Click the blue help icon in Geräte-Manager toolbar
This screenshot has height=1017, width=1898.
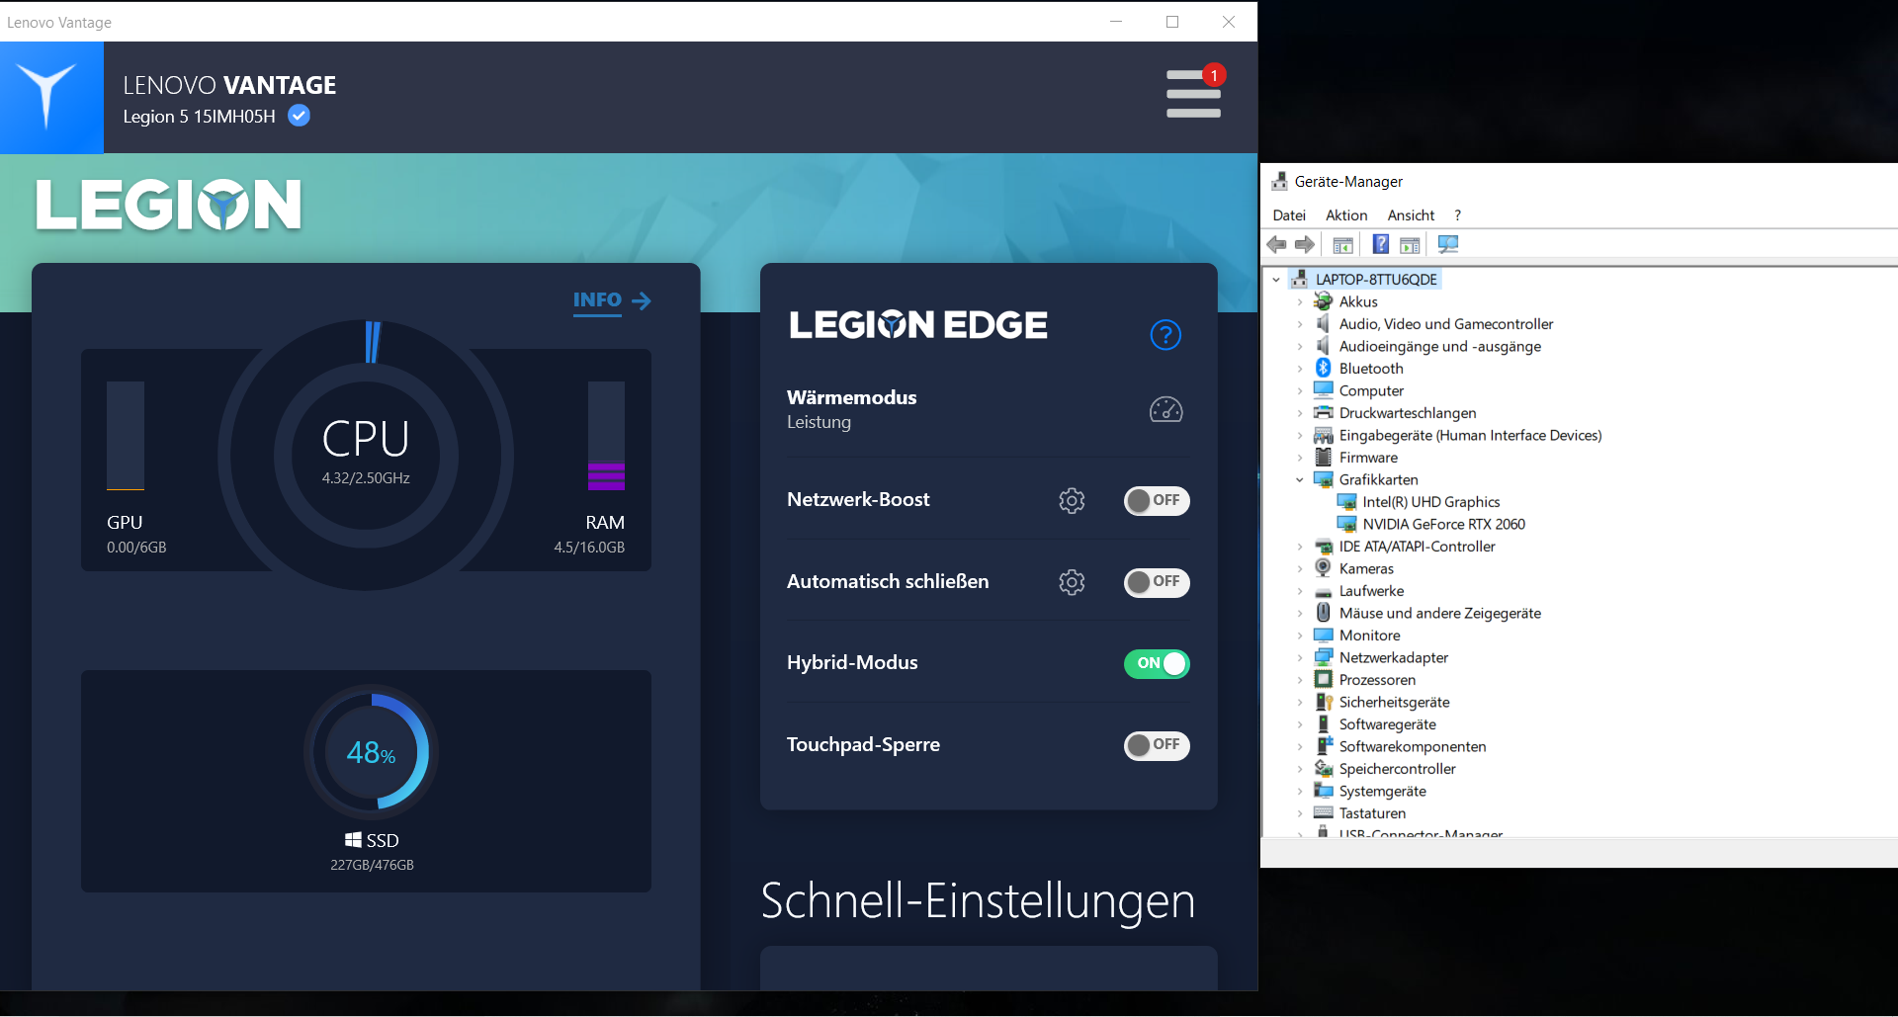tap(1381, 244)
